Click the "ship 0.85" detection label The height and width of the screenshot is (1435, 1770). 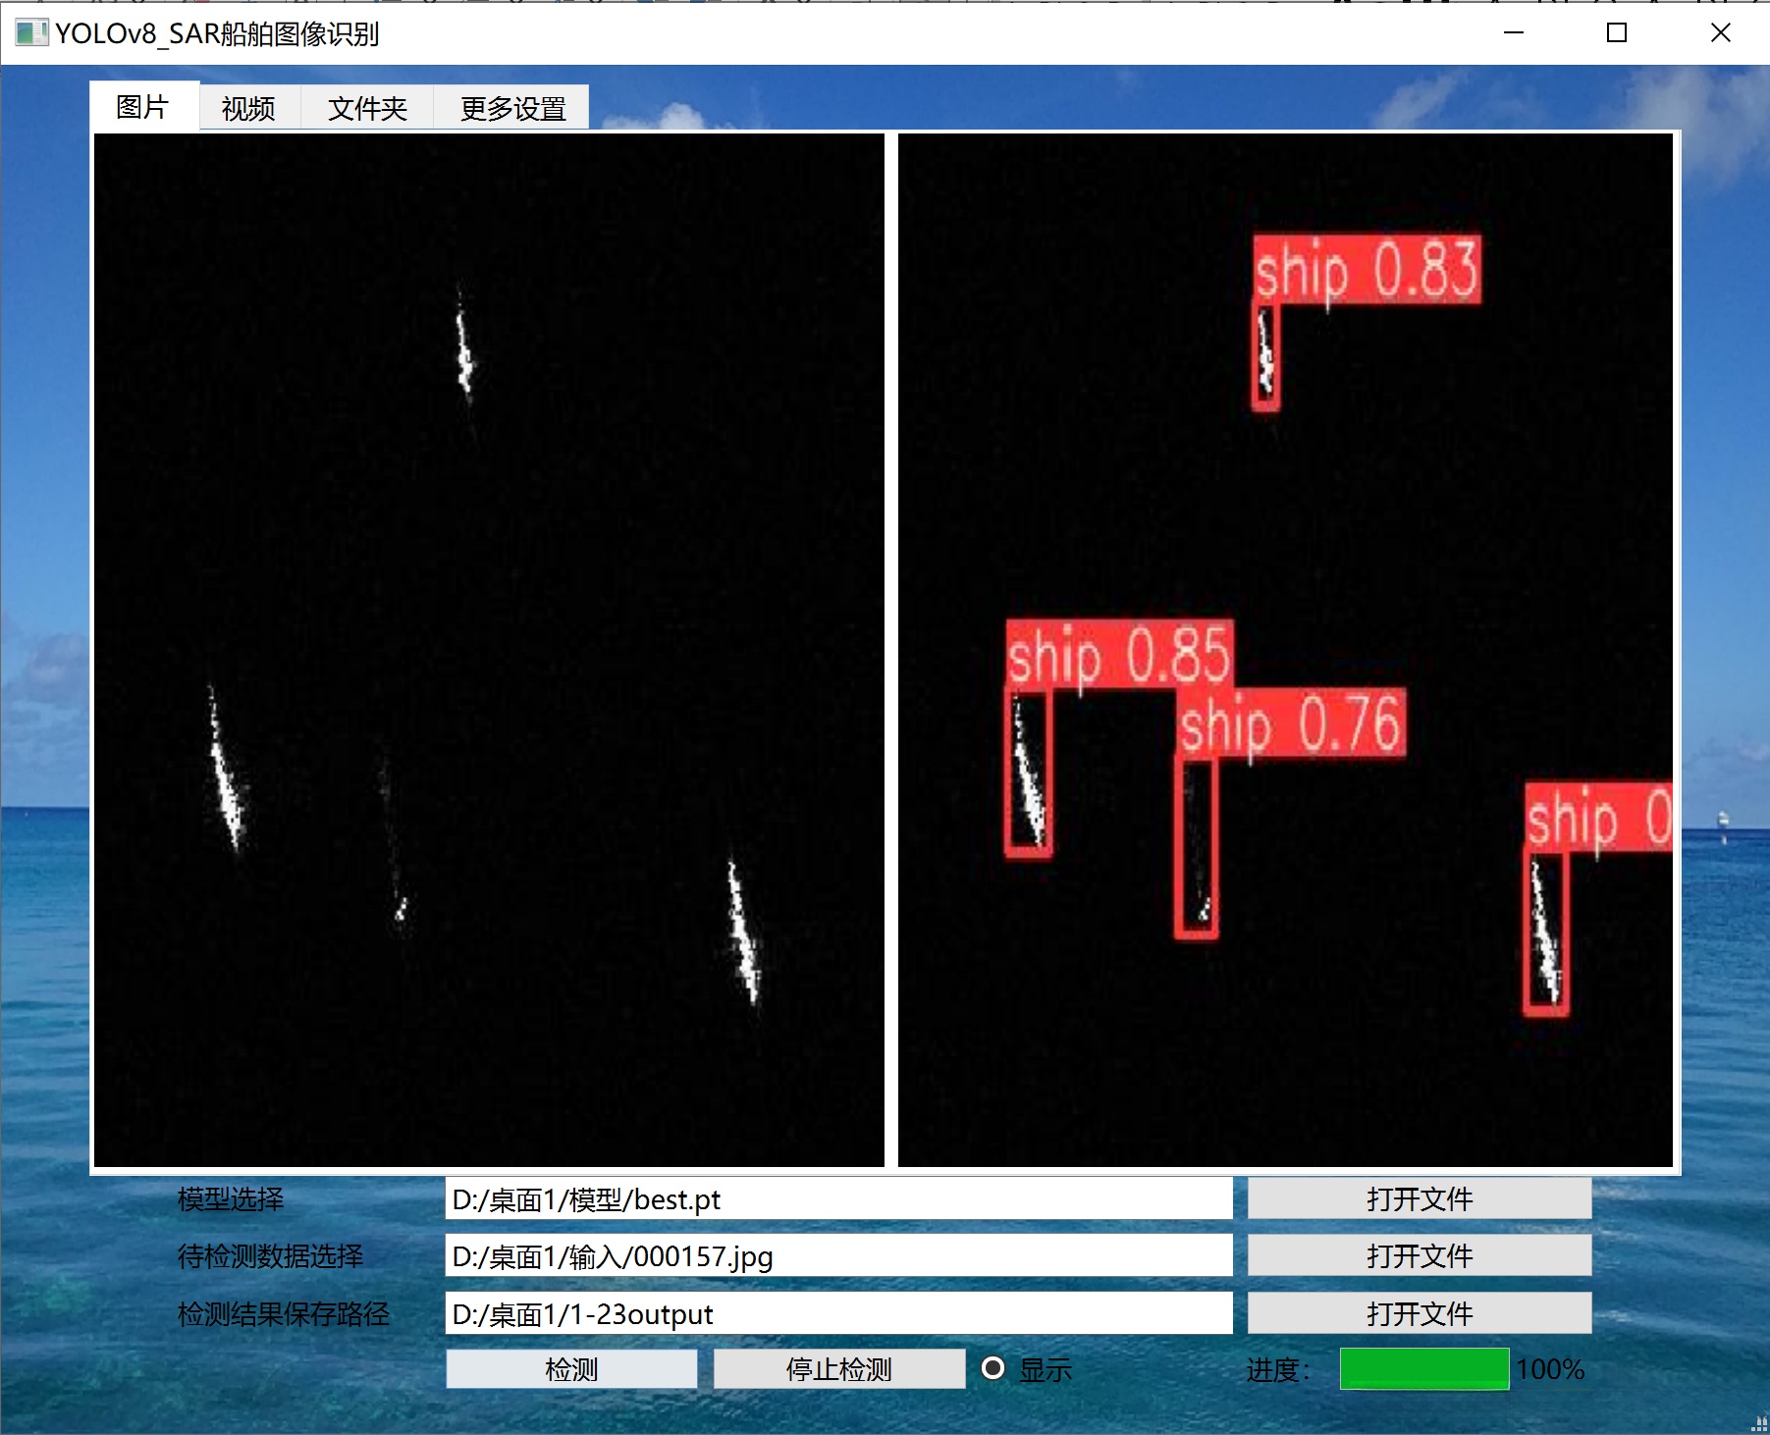pyautogui.click(x=1119, y=655)
